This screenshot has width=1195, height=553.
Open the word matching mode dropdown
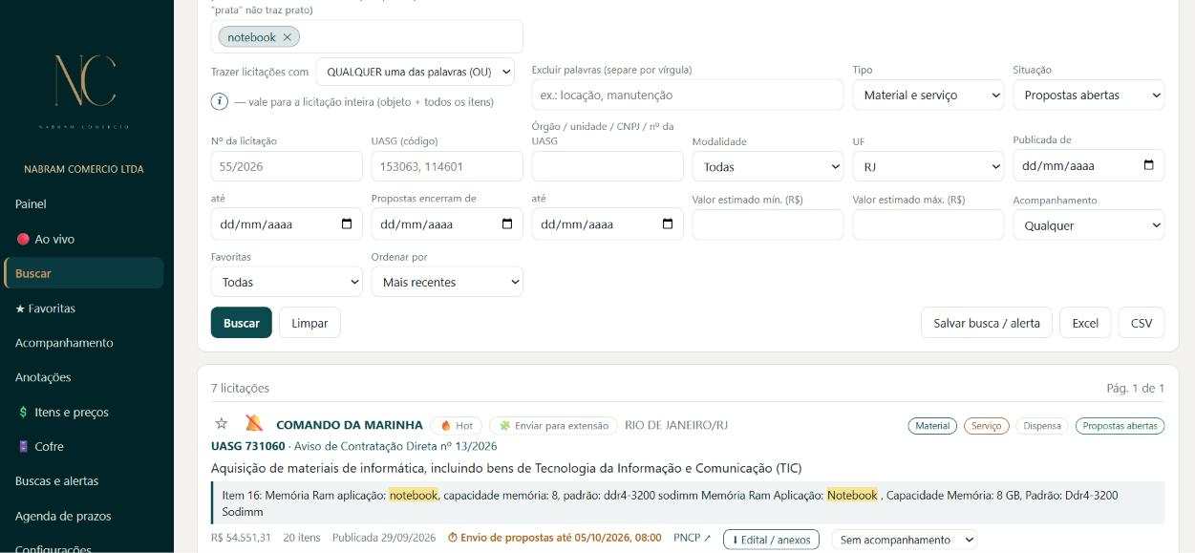coord(416,72)
